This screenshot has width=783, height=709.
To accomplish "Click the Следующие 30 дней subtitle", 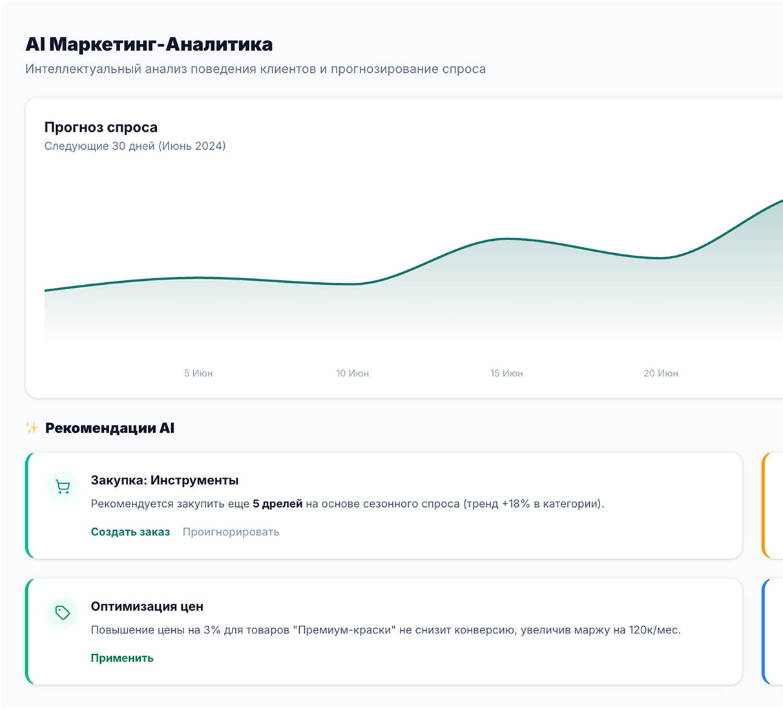I will tap(135, 146).
